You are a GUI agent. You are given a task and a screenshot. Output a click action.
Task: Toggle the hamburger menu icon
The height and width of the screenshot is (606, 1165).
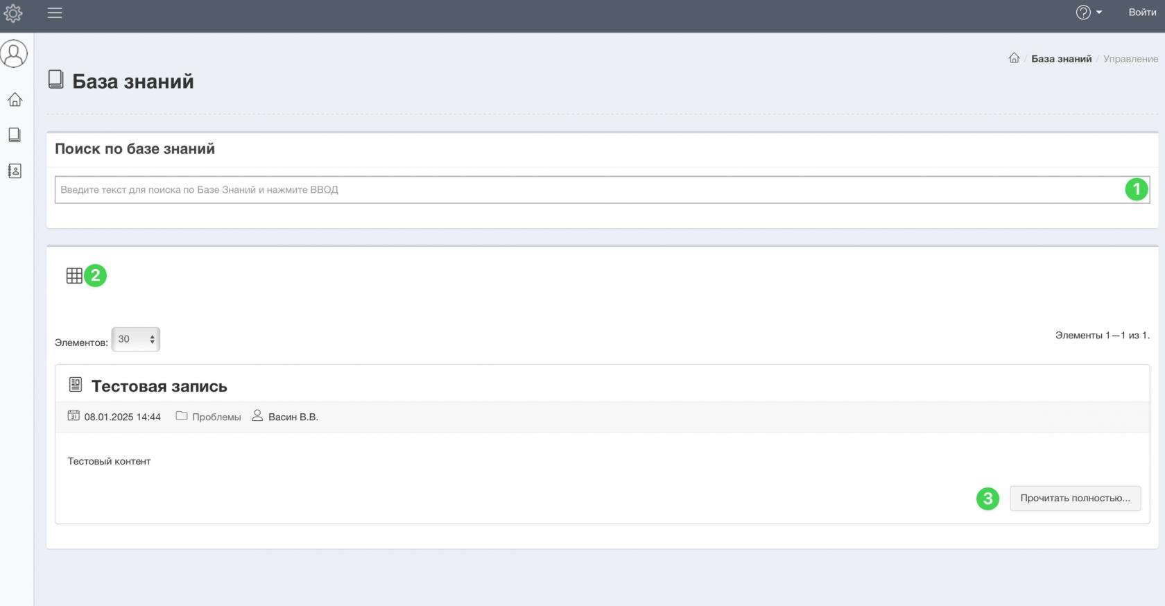click(x=55, y=13)
